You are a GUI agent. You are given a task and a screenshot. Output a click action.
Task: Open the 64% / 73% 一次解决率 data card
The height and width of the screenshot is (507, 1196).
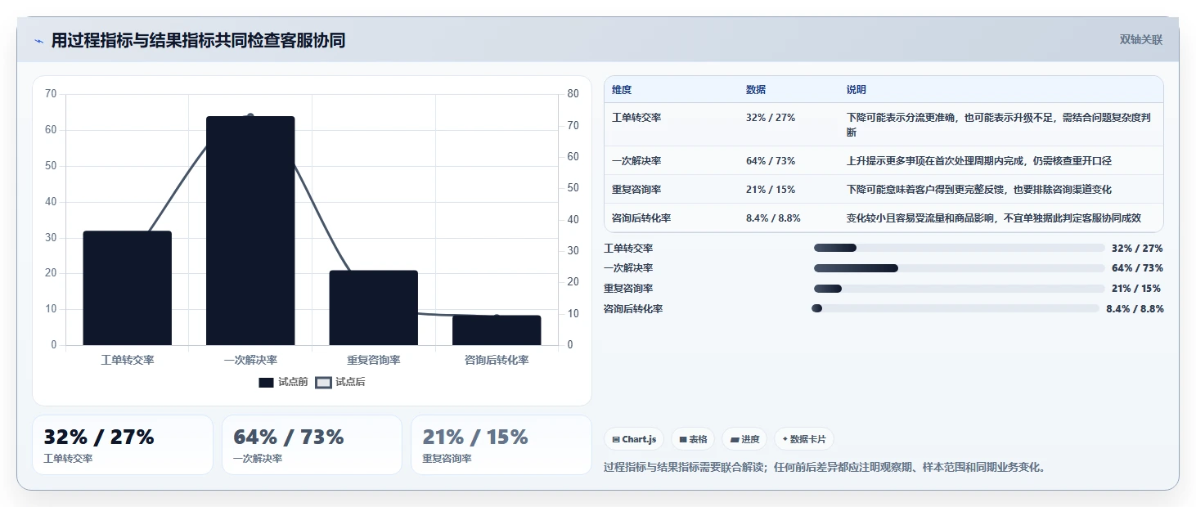click(312, 445)
